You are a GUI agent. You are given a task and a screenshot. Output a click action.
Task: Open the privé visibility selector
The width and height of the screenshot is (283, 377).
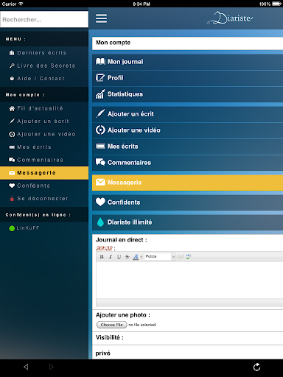point(187,353)
